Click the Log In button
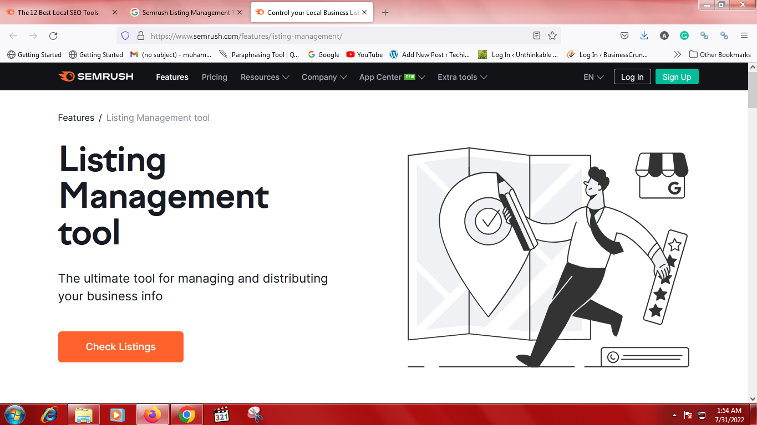The image size is (757, 425). (632, 77)
